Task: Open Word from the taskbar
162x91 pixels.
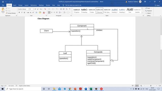Action: [x=86, y=89]
